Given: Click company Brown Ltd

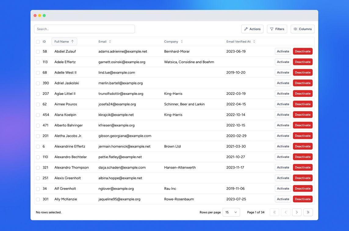Looking at the screenshot, I should 172,146.
